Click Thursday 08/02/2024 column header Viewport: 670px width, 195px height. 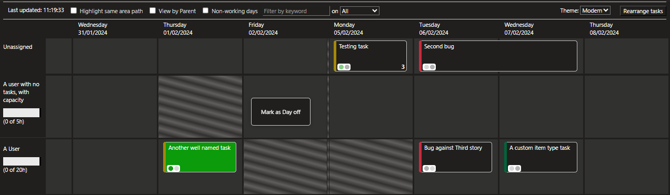pos(604,28)
